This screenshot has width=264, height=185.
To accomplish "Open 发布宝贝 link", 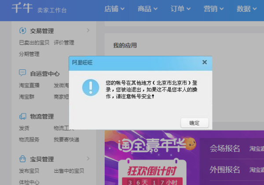I will [29, 171].
